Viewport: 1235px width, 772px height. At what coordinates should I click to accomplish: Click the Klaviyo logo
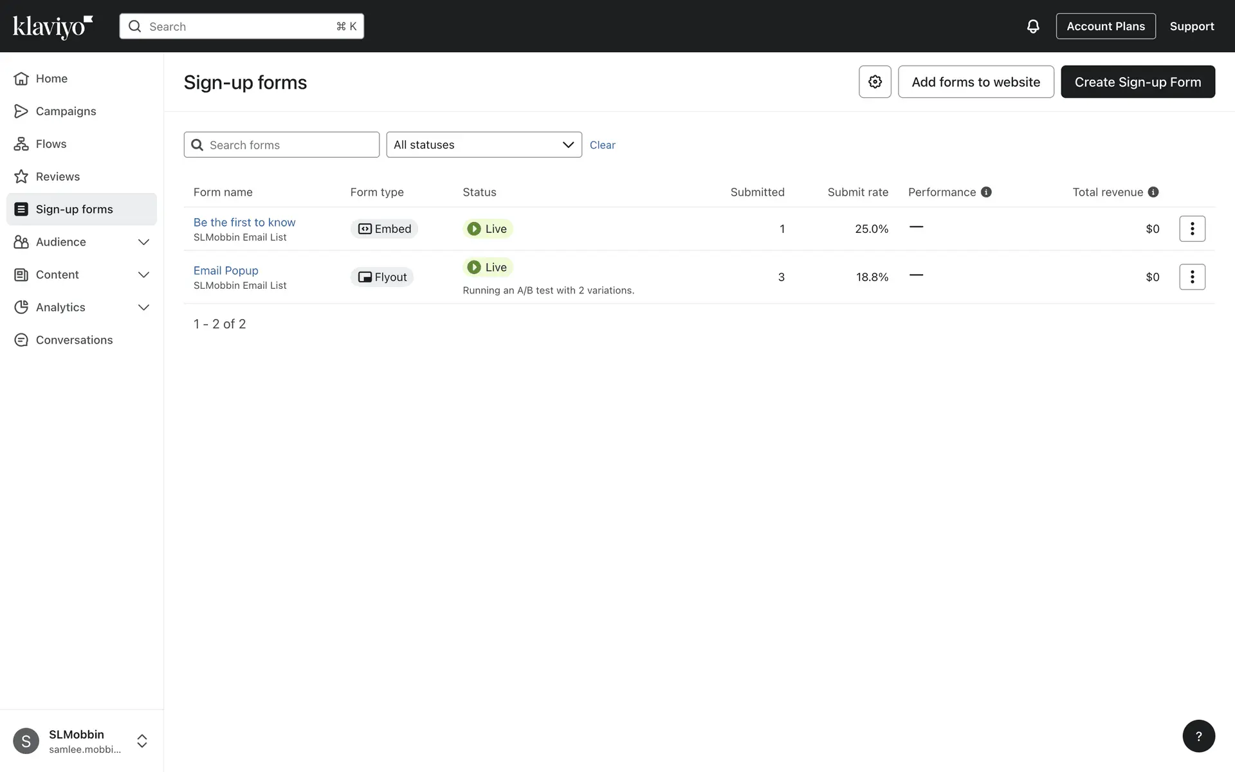point(53,26)
